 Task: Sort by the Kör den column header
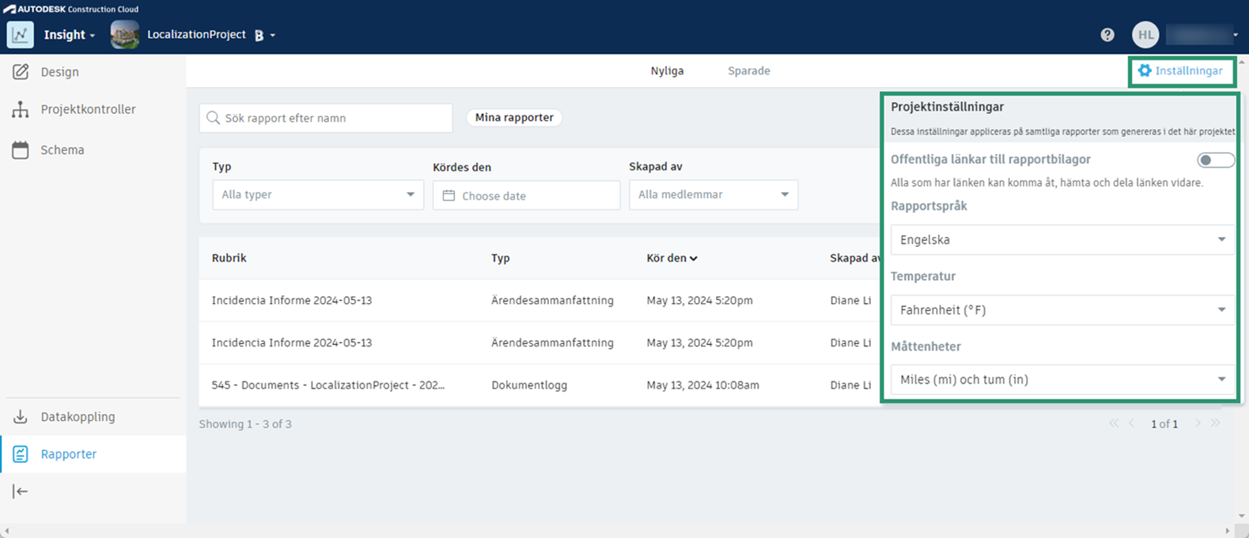point(672,258)
